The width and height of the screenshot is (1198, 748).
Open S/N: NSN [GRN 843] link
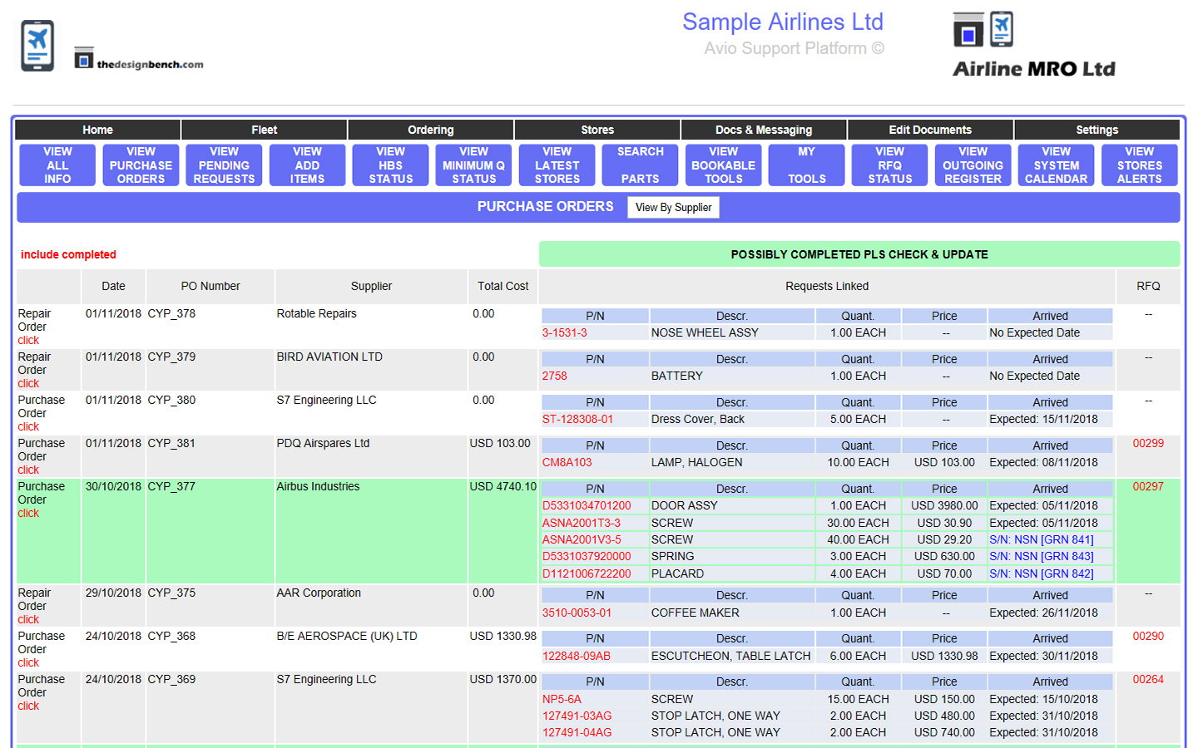(x=1042, y=556)
